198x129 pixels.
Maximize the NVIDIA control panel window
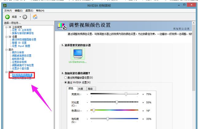click(185, 5)
